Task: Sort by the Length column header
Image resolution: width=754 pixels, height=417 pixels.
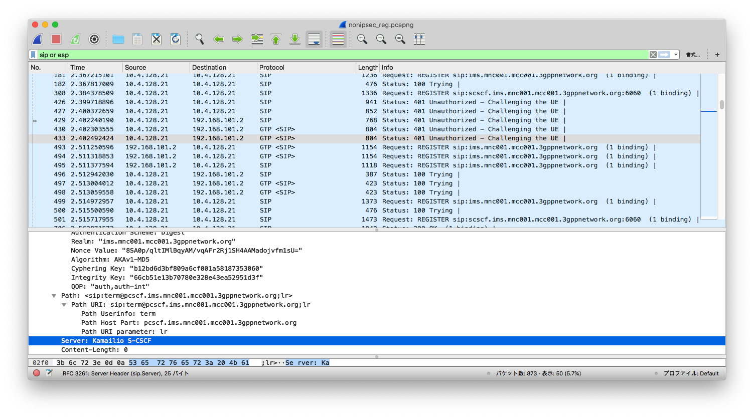Action: (367, 67)
